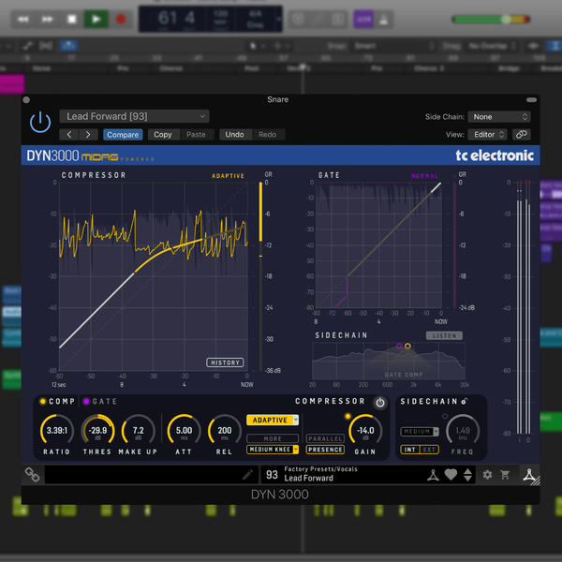Click the REL knob showing 200 ms
Viewport: 562px width, 562px height.
[x=225, y=431]
